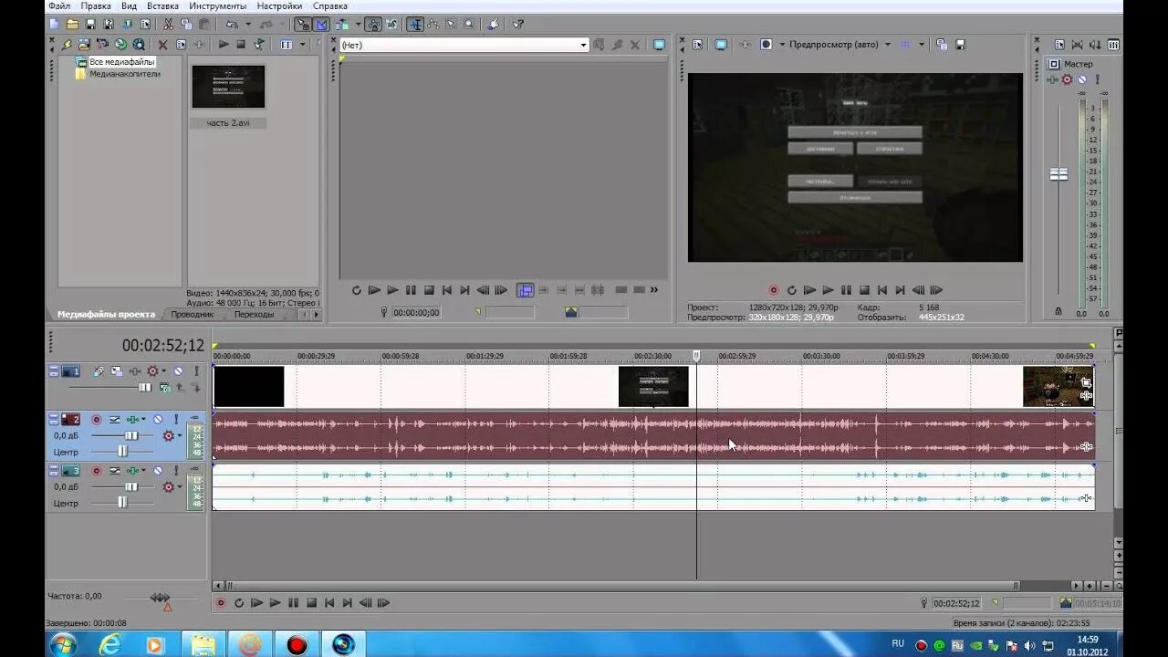The image size is (1168, 657).
Task: Minimize video track 1 height
Action: (53, 368)
